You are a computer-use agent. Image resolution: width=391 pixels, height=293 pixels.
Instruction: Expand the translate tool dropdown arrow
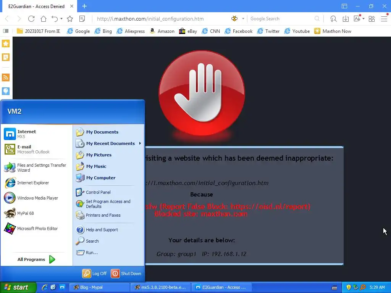(364, 19)
